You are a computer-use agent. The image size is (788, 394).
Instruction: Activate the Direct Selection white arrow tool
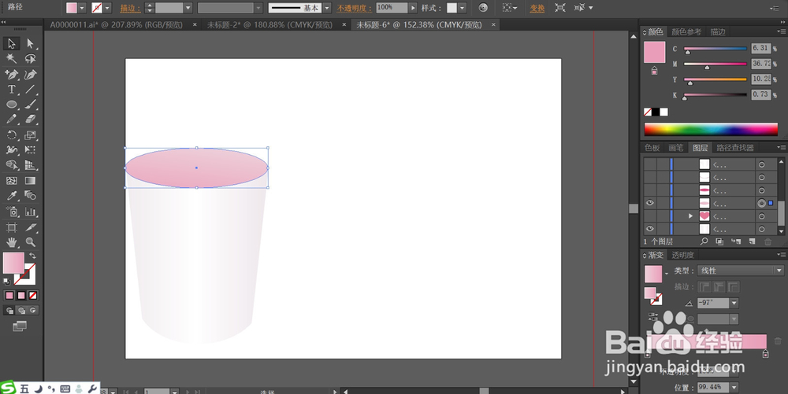click(31, 43)
